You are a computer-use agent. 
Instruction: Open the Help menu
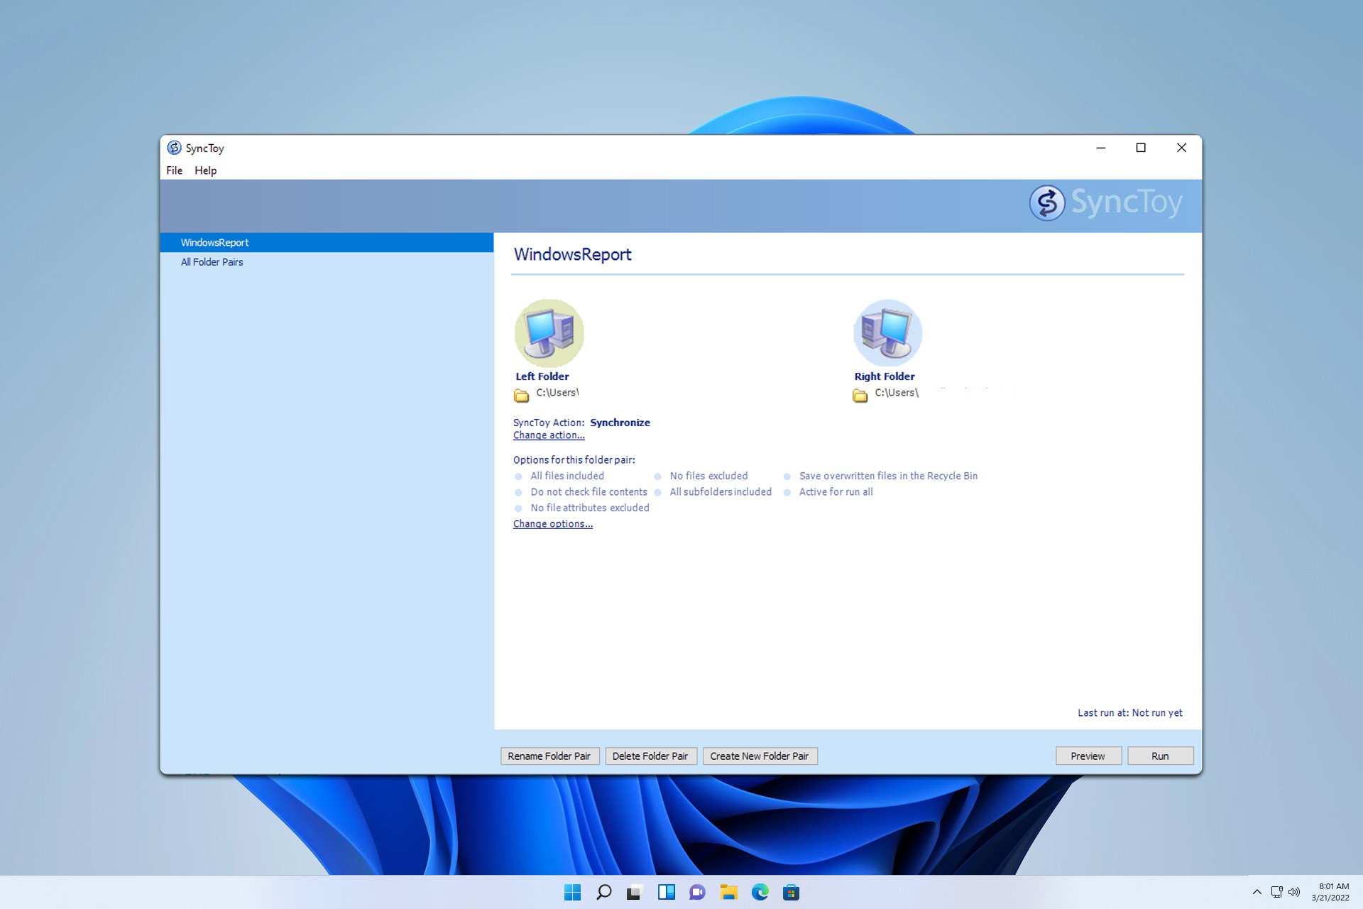pos(205,170)
